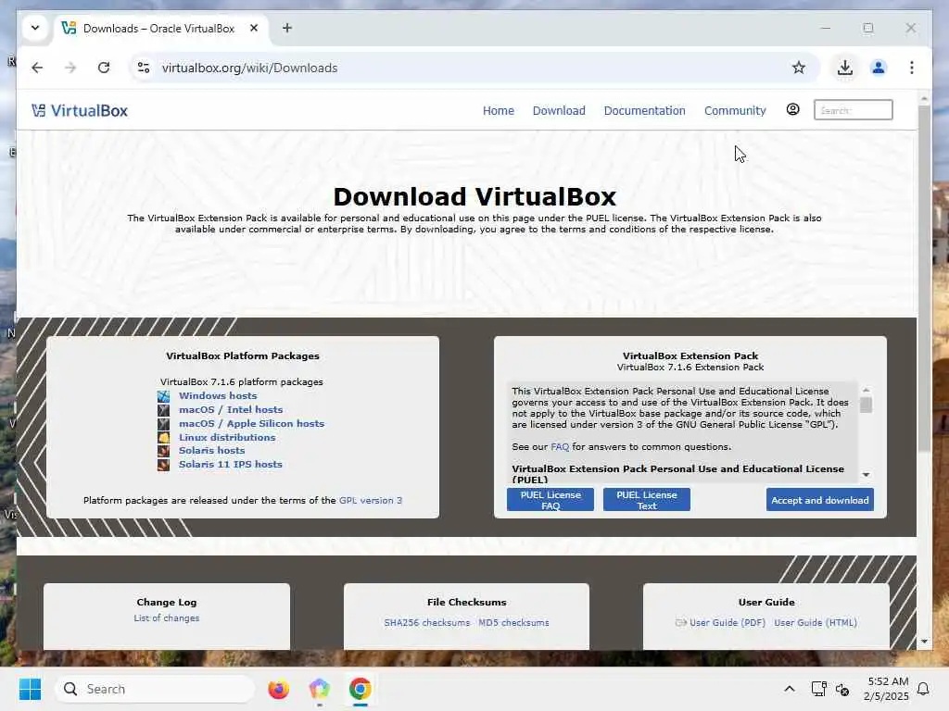Open Solaris 11 IPS hosts link
The image size is (949, 711).
231,465
